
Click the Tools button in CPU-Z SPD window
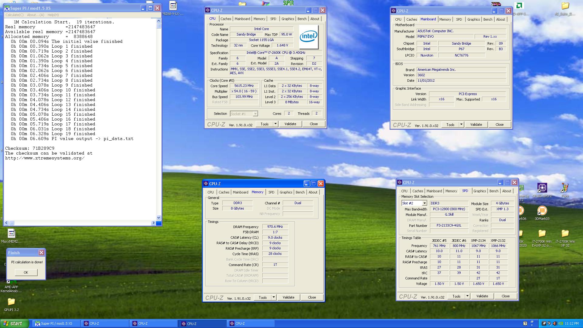click(x=456, y=296)
